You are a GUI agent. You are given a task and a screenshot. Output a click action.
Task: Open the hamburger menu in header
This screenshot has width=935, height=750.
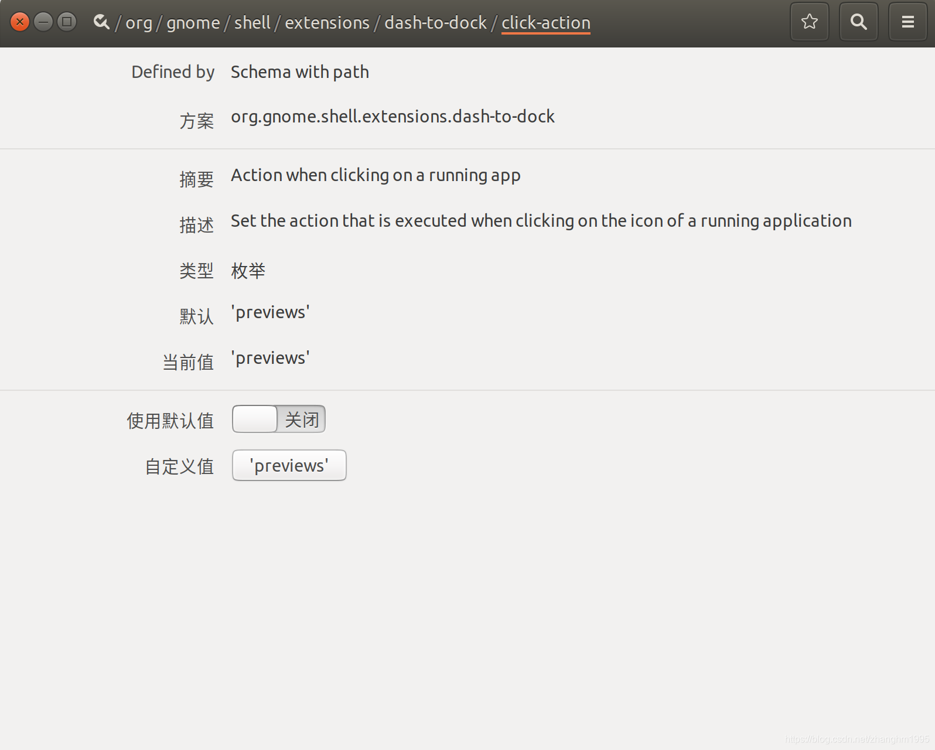[x=907, y=22]
